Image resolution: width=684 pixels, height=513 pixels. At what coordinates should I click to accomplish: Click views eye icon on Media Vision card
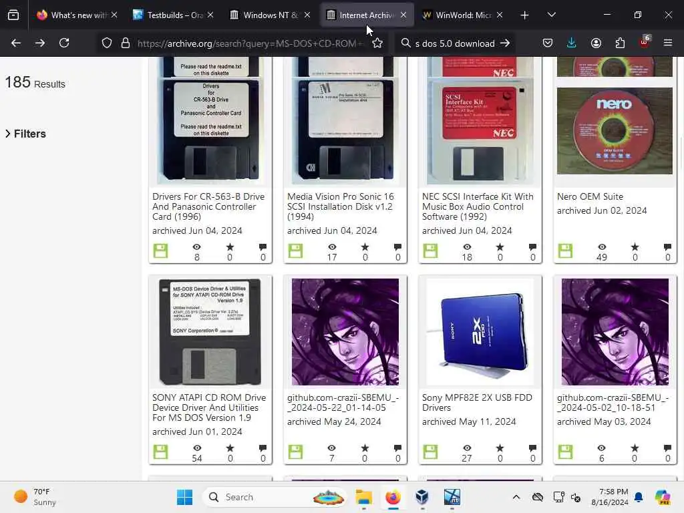(332, 247)
